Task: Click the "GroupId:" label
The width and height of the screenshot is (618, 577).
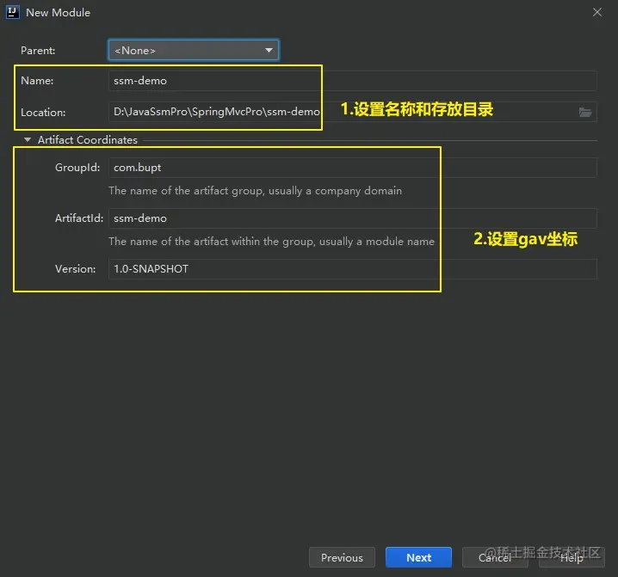Action: (x=77, y=168)
